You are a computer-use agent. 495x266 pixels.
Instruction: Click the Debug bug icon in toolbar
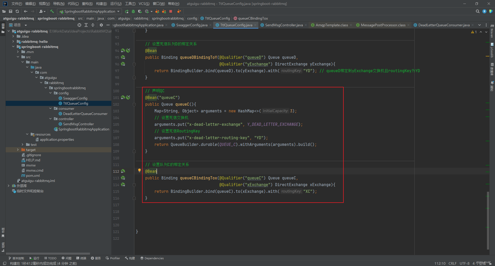coord(133,11)
